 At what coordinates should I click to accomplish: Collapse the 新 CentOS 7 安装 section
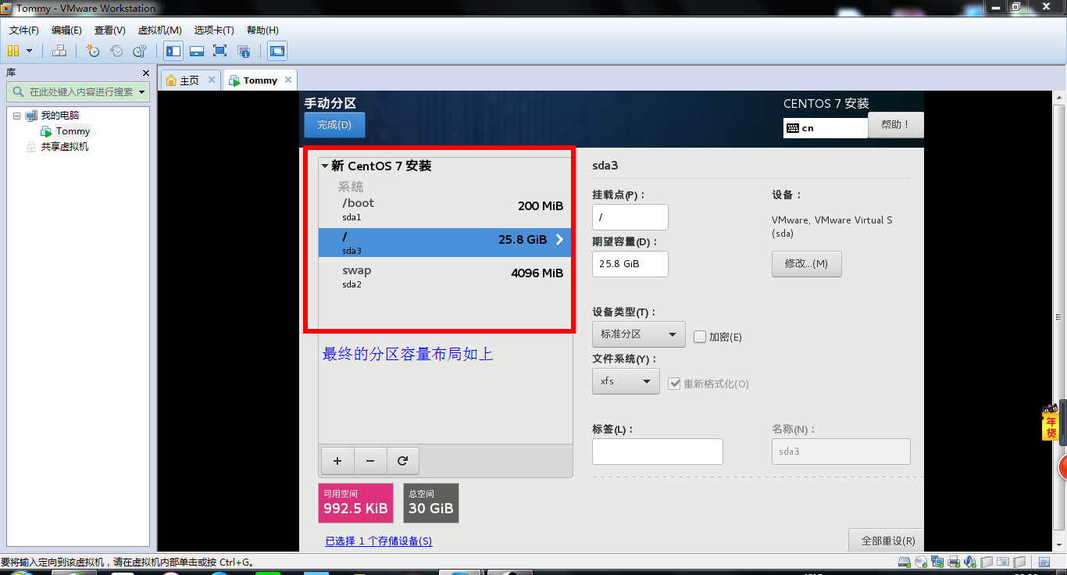(x=325, y=166)
